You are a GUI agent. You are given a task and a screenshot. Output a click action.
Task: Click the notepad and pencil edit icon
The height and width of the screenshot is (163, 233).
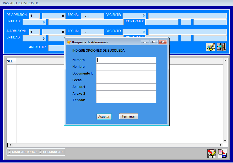point(210,47)
